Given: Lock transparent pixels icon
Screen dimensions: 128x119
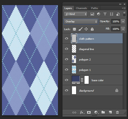Looking at the screenshot, I should pyautogui.click(x=74, y=29).
